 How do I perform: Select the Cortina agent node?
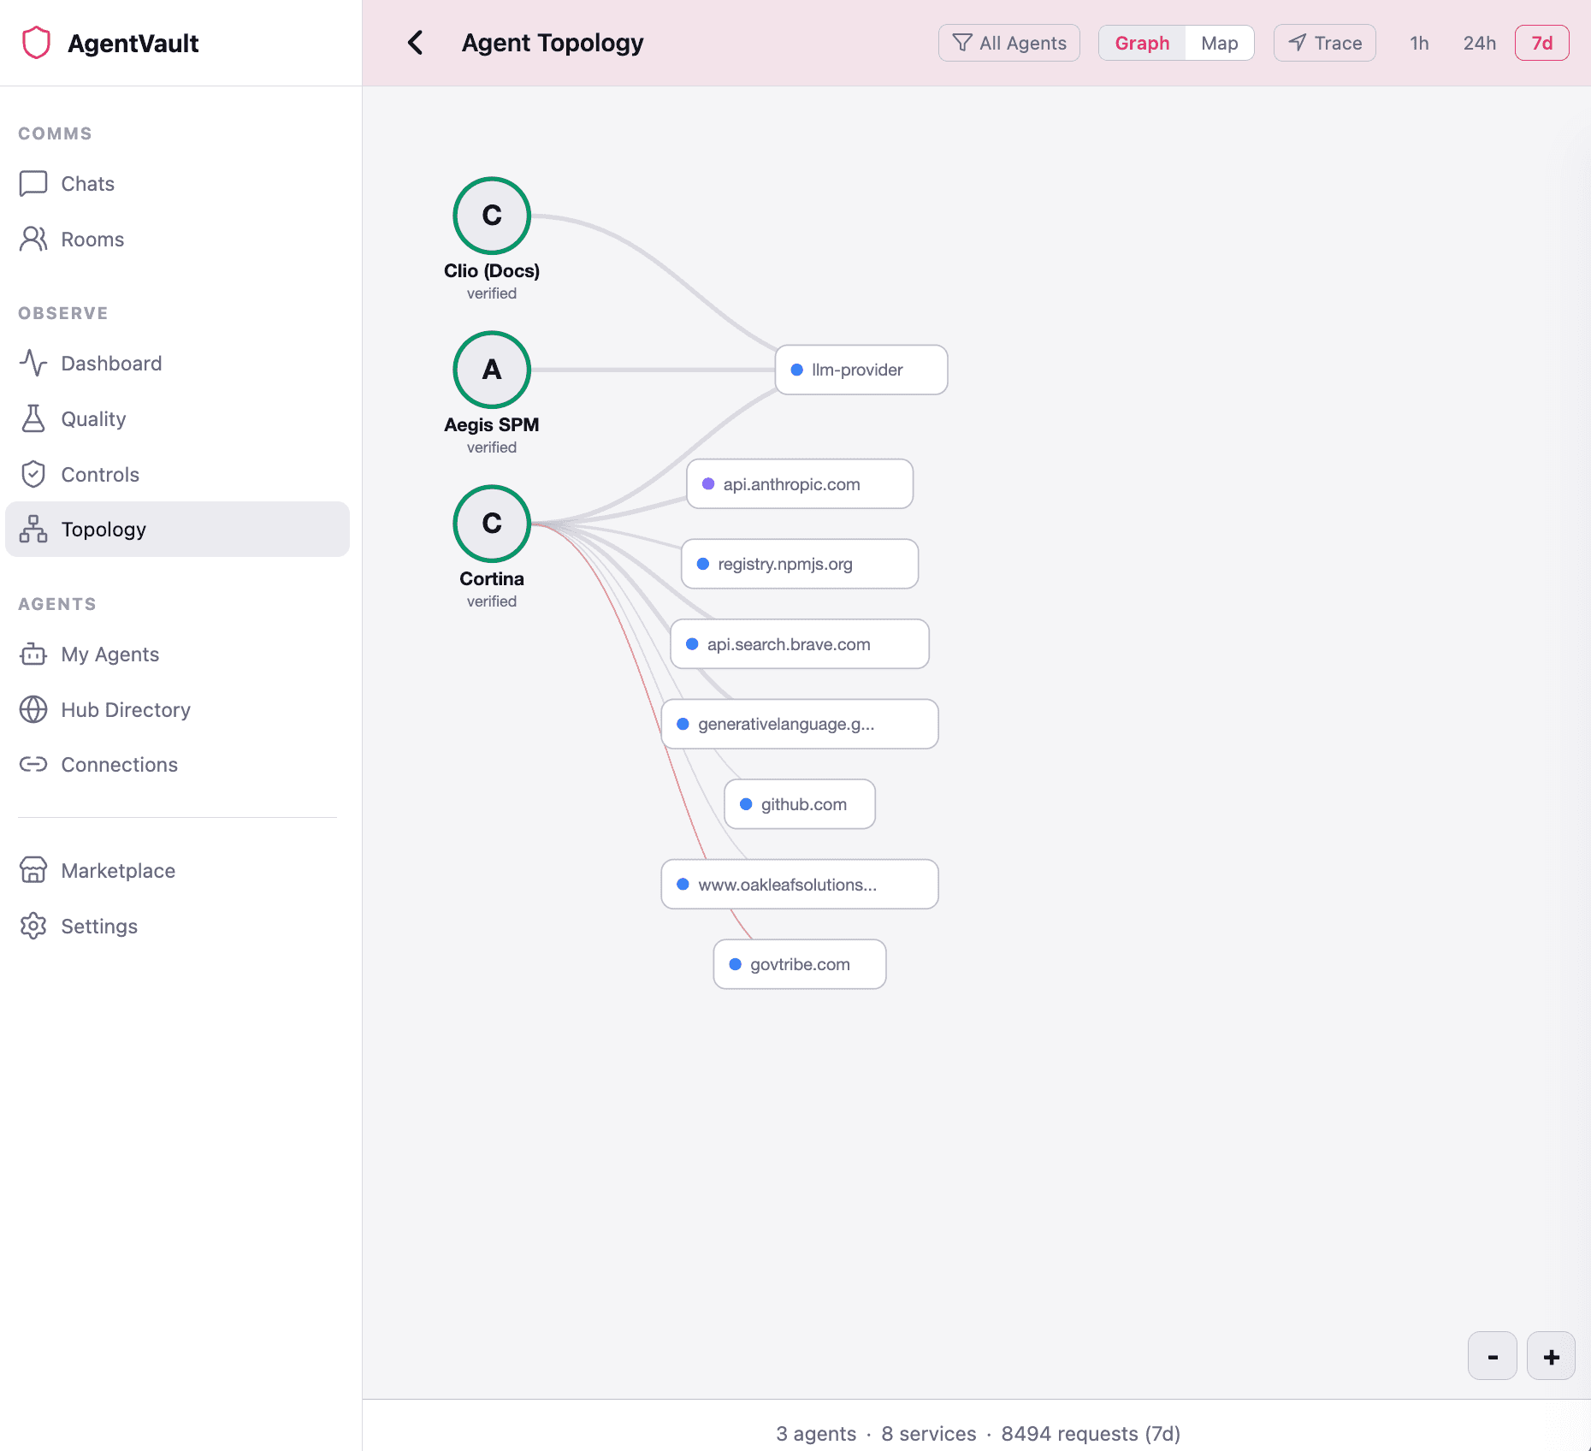click(491, 523)
